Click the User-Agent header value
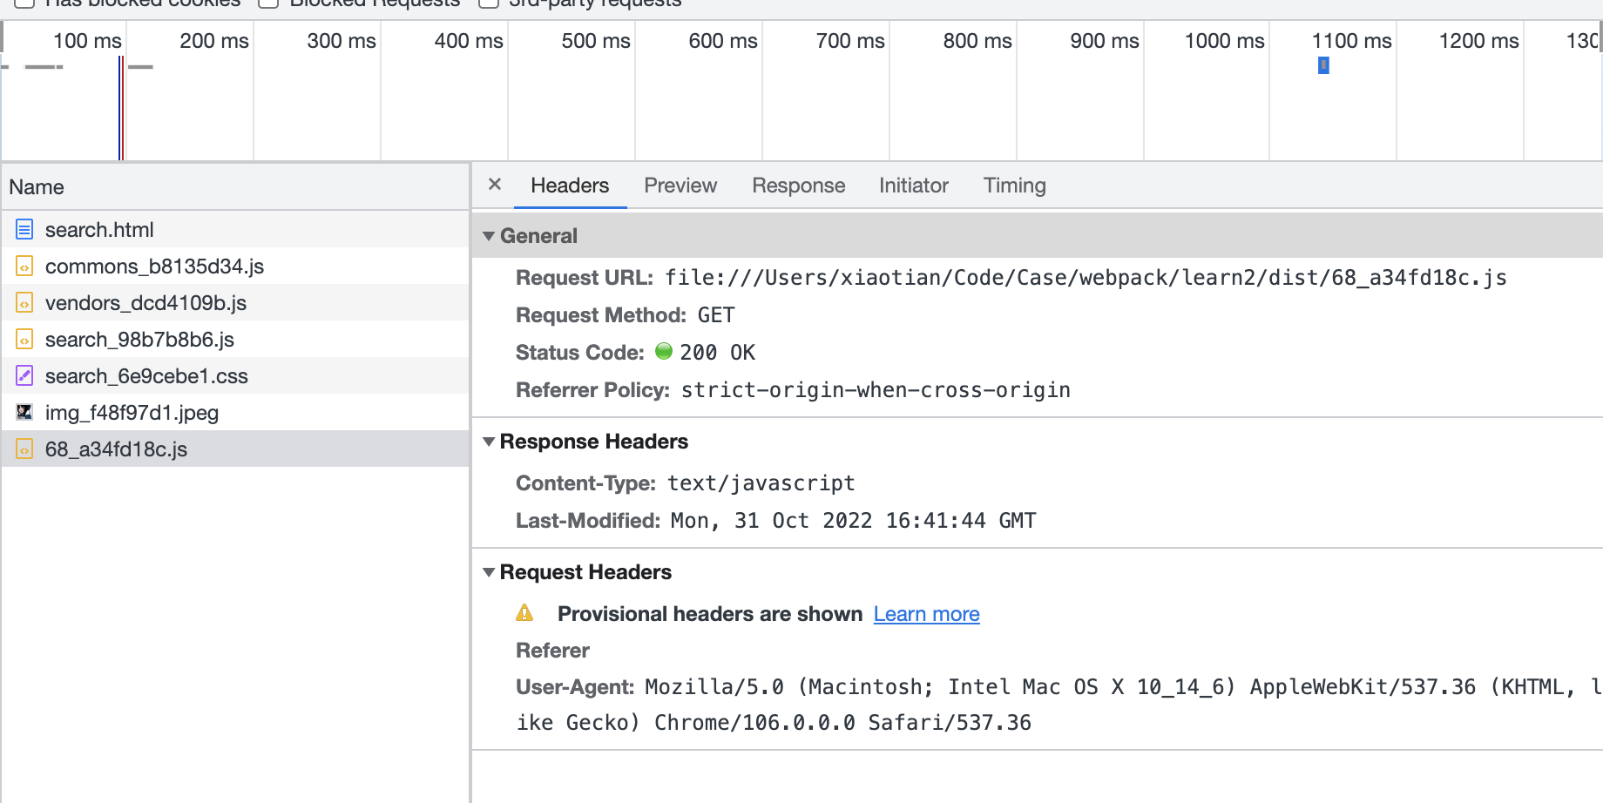 (1059, 705)
